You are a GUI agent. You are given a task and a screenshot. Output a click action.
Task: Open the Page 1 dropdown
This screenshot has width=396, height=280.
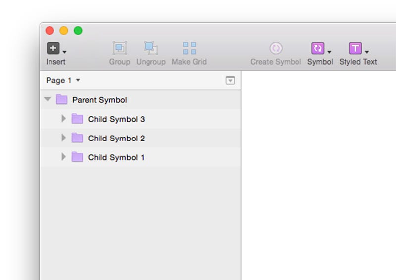[x=63, y=80]
